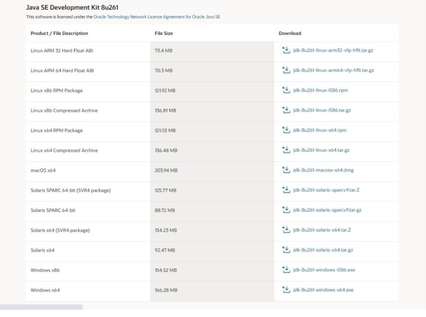
Task: Download jdk-8u261-solaris-sparcv9.tar.Z link
Action: click(326, 190)
